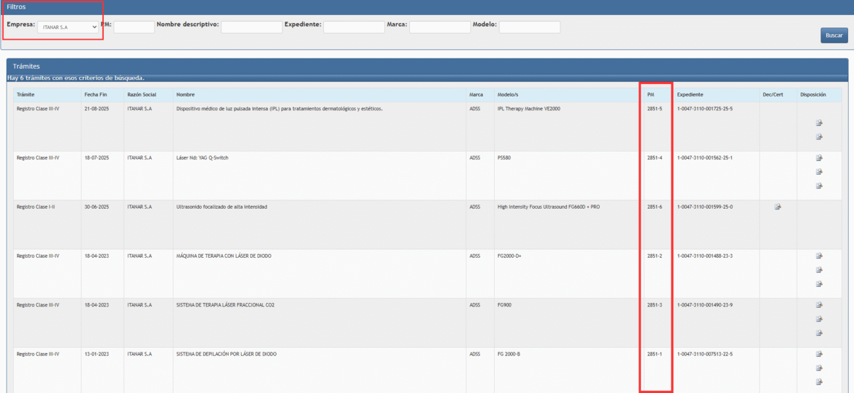854x393 pixels.
Task: Open first Disposición document for FG 2000-B
Action: (x=819, y=354)
